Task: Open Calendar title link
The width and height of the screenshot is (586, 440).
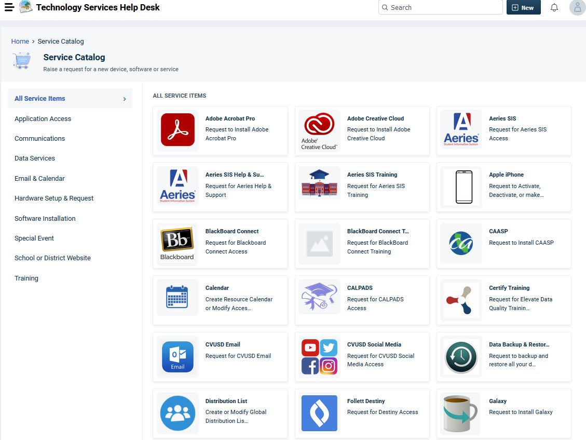Action: pyautogui.click(x=217, y=288)
